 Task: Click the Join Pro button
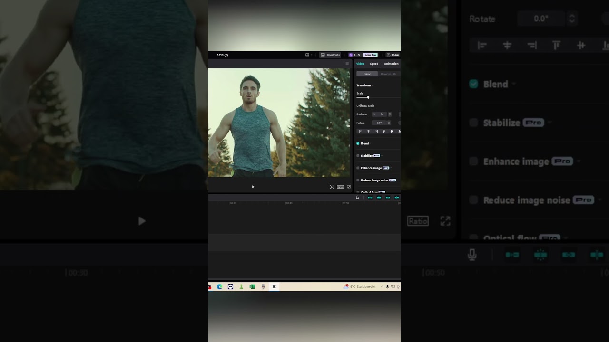pyautogui.click(x=371, y=55)
